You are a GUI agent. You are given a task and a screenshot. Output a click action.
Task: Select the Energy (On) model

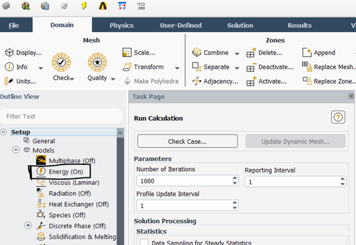tap(60, 172)
